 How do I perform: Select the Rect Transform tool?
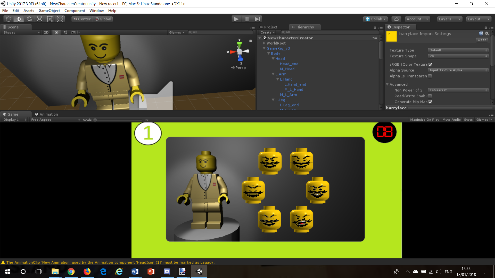point(50,19)
